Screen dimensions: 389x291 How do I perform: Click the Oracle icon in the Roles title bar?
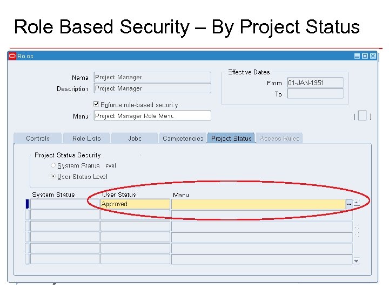[12, 56]
